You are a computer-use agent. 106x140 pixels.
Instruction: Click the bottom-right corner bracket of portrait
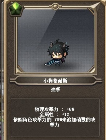tap(91, 69)
